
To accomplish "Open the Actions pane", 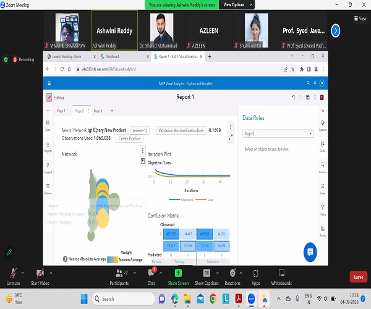I will (x=323, y=168).
